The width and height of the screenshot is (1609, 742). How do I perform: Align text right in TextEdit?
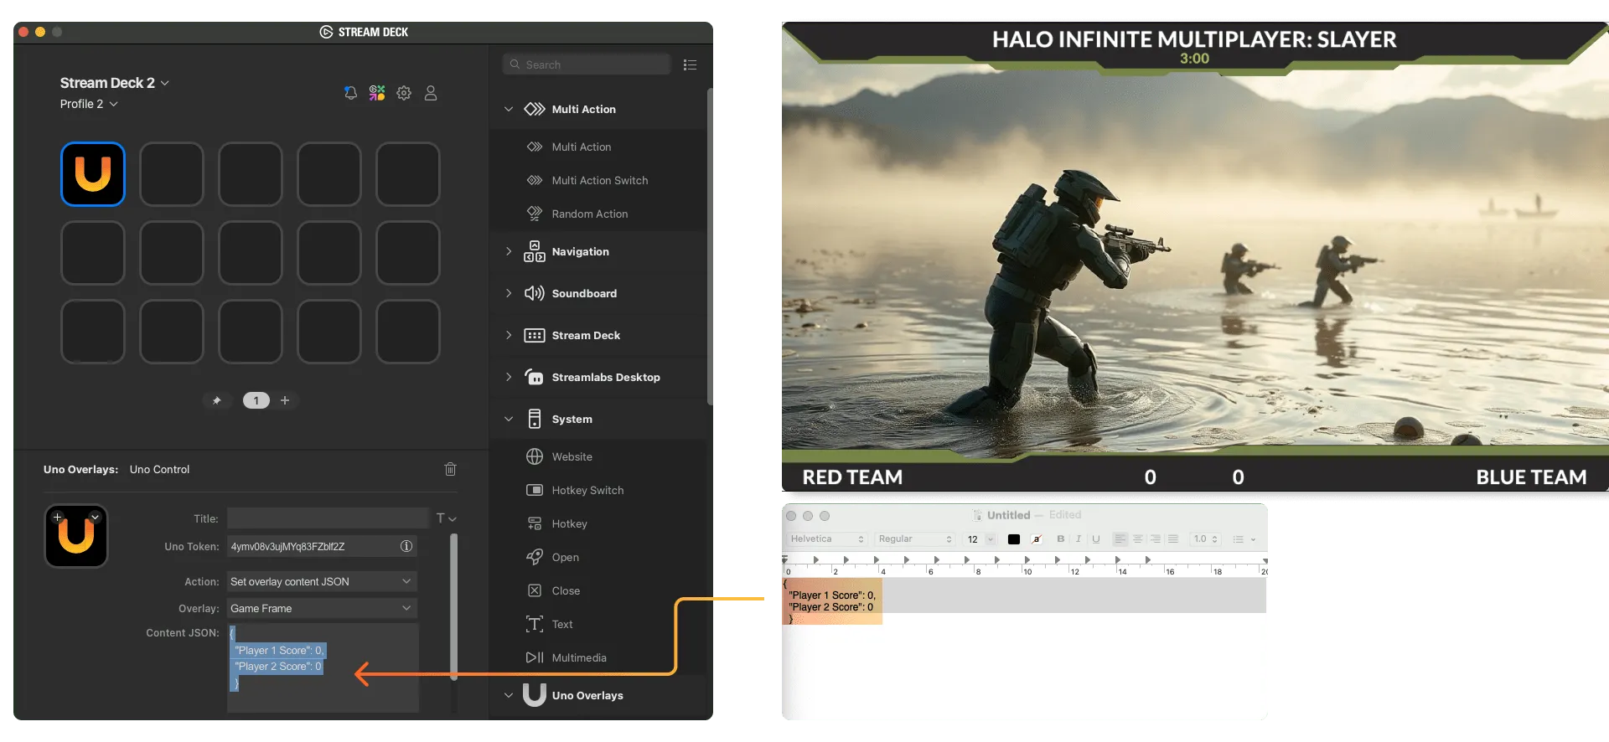(1156, 539)
